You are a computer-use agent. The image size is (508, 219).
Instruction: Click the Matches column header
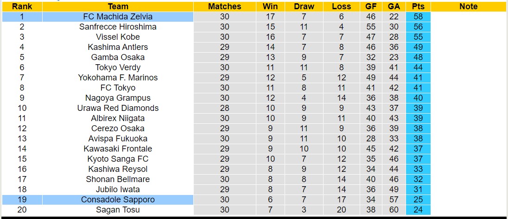click(x=224, y=6)
